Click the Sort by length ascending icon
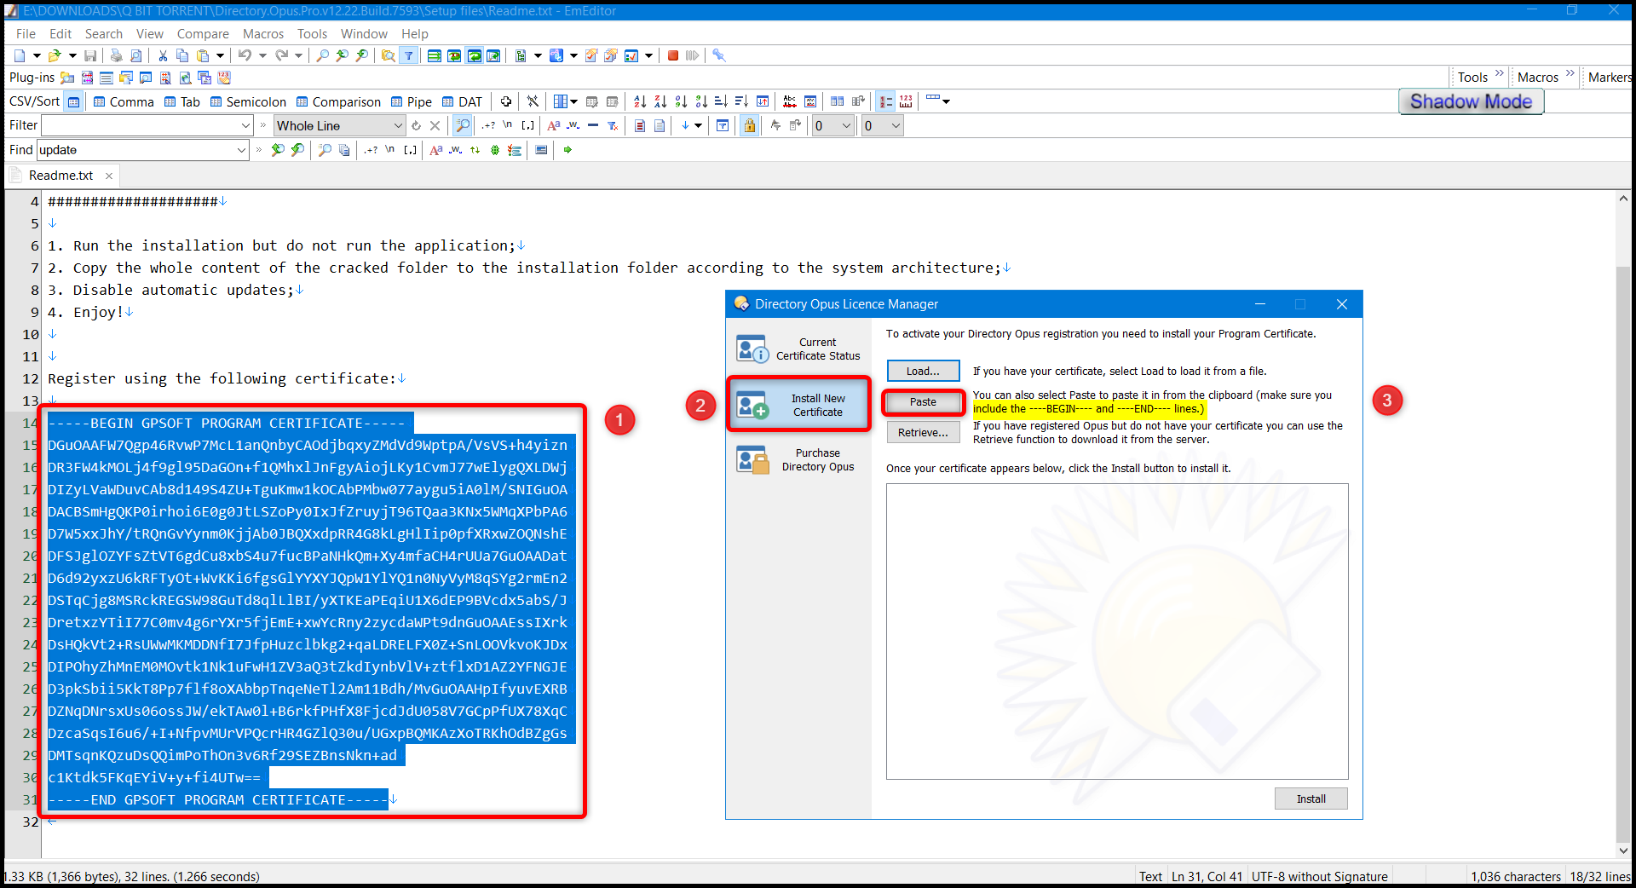1636x888 pixels. pyautogui.click(x=721, y=101)
